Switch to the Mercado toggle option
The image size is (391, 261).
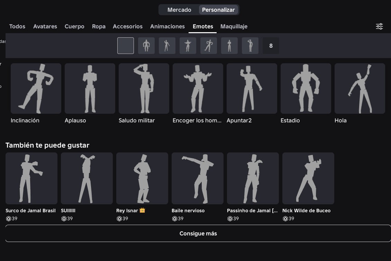click(179, 10)
